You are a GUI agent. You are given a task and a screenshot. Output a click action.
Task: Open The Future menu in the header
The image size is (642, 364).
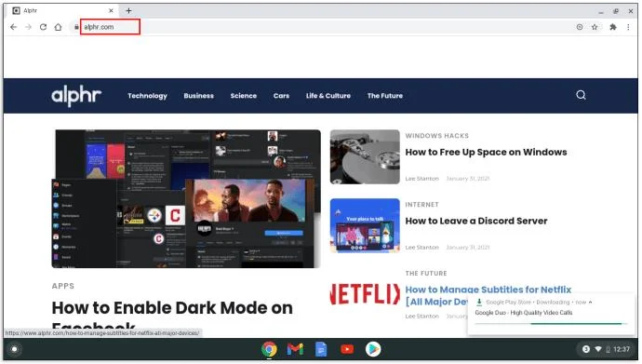[x=385, y=96]
